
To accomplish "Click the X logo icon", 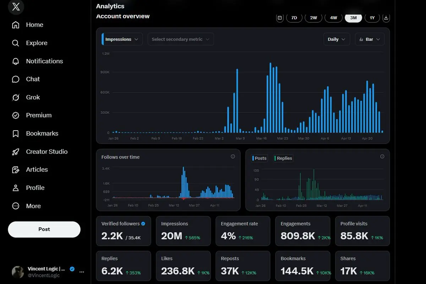I will pos(16,7).
